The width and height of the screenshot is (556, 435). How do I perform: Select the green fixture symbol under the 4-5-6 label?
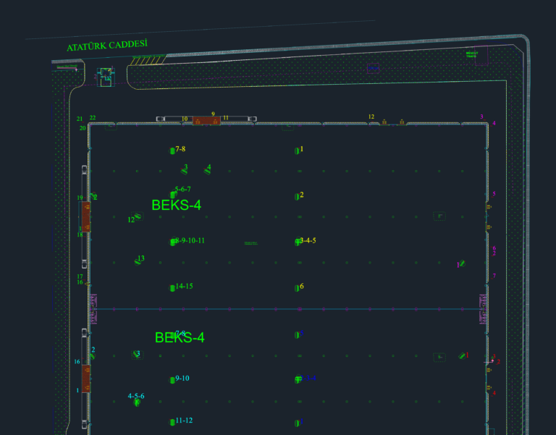point(137,402)
